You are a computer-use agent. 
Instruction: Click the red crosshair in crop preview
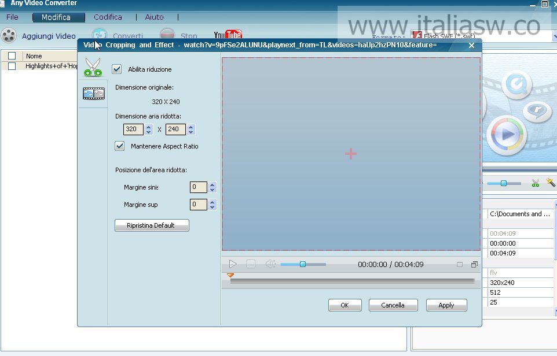click(351, 154)
